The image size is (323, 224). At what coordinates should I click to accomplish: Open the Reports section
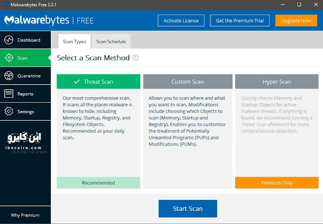click(x=25, y=94)
